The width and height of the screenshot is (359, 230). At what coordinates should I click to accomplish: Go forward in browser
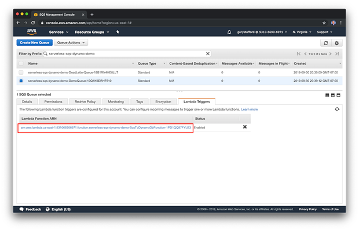[25, 23]
